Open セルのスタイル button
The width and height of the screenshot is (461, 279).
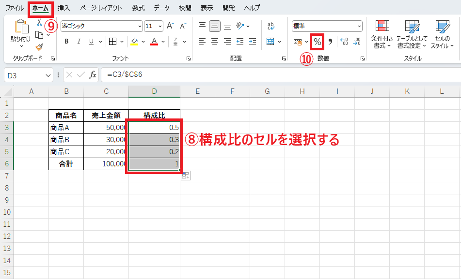pos(443,34)
